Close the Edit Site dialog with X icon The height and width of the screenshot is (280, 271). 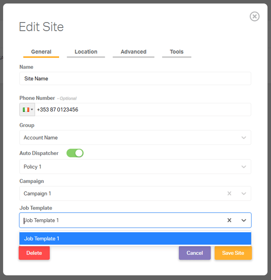(254, 17)
